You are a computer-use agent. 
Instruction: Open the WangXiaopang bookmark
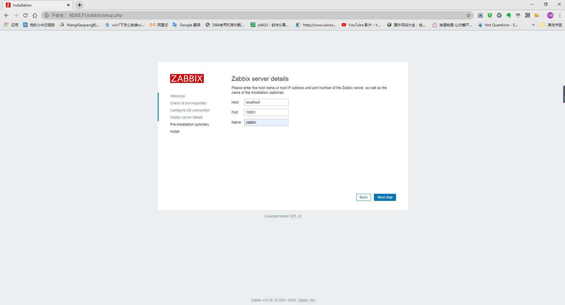(x=79, y=25)
